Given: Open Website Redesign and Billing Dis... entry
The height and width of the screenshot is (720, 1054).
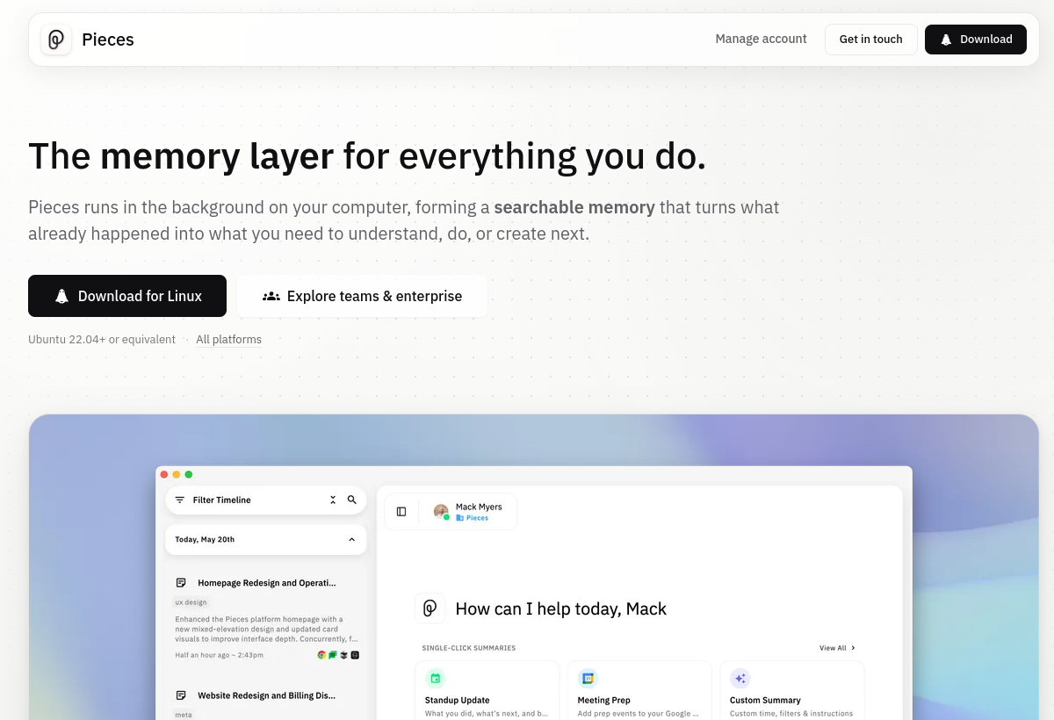Looking at the screenshot, I should (x=267, y=695).
